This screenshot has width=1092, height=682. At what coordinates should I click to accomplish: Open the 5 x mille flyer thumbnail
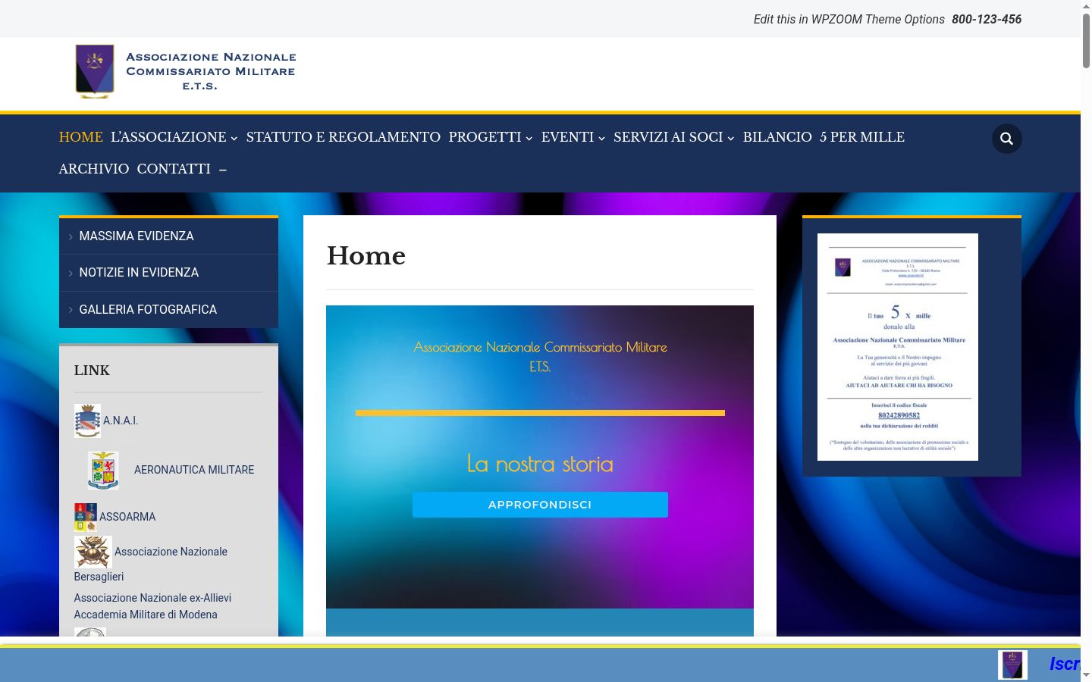point(898,347)
